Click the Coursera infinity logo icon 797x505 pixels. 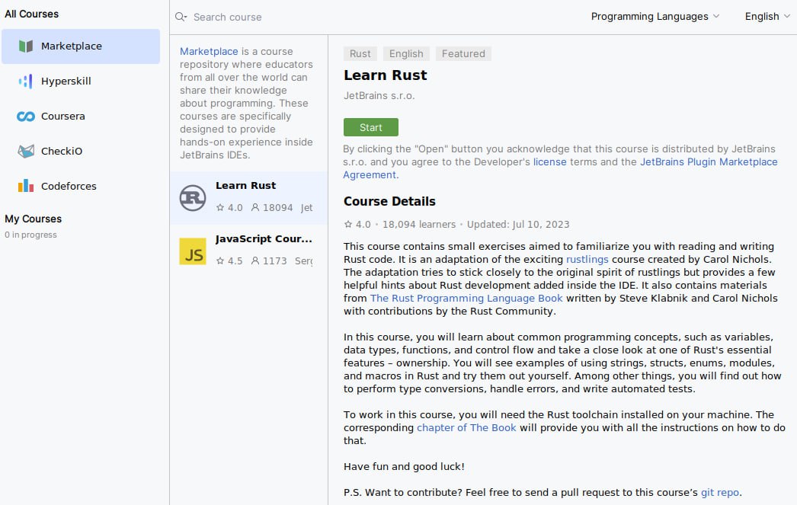[x=26, y=117]
